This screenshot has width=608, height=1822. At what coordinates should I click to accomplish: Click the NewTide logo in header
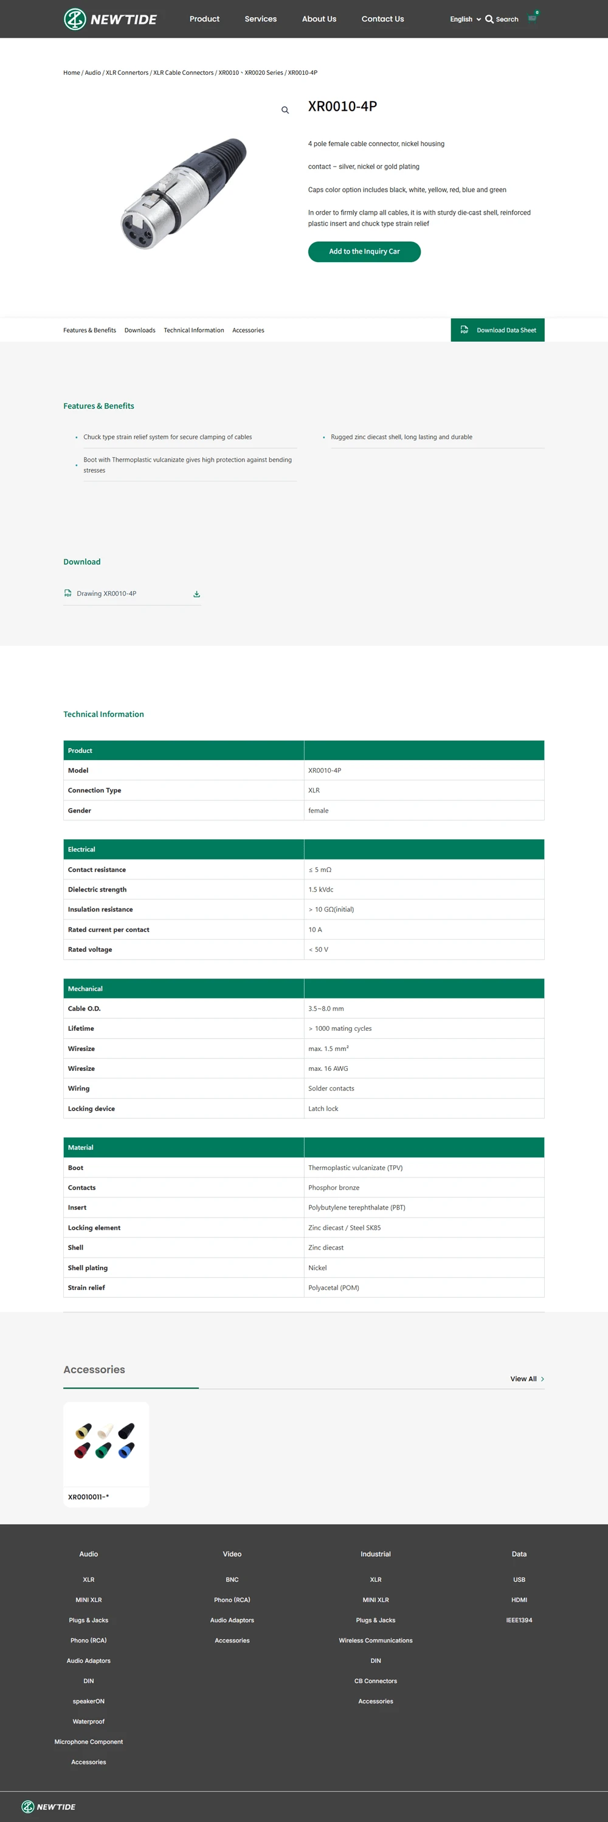click(x=110, y=19)
